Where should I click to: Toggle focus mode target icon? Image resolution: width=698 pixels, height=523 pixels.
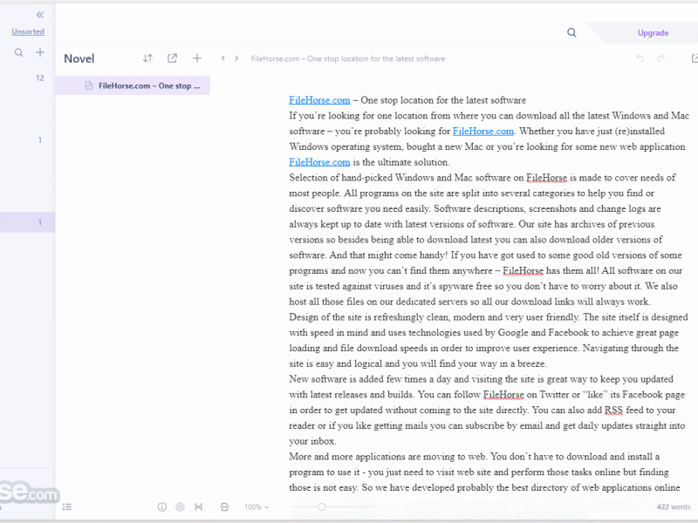[x=180, y=507]
